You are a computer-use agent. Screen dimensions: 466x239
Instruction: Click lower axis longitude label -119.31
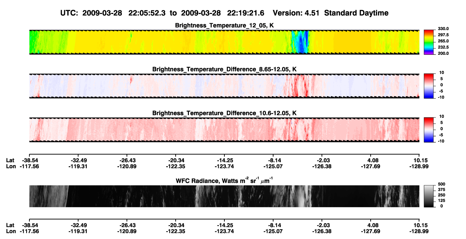click(78, 231)
